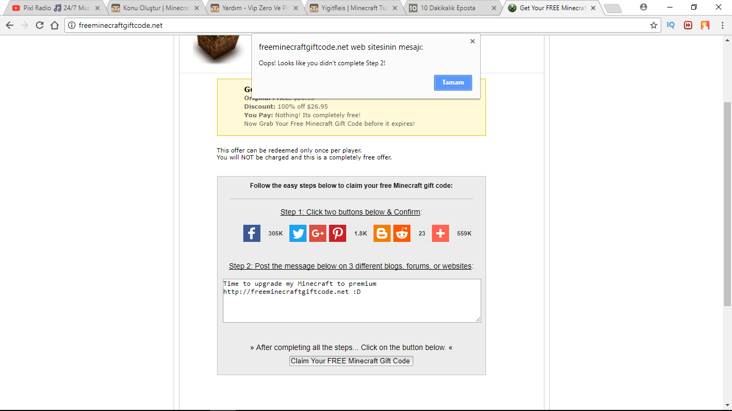The width and height of the screenshot is (732, 411).
Task: Switch to the Konu Oluştur tab
Action: (x=155, y=8)
